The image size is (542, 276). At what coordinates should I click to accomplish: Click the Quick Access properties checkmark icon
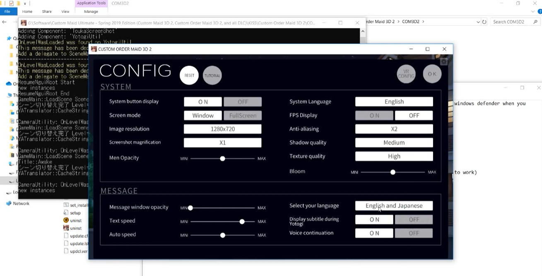tap(11, 3)
